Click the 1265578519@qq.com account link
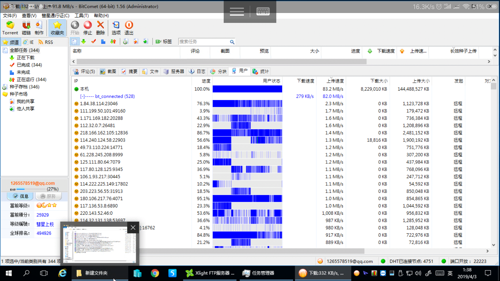 click(x=33, y=183)
